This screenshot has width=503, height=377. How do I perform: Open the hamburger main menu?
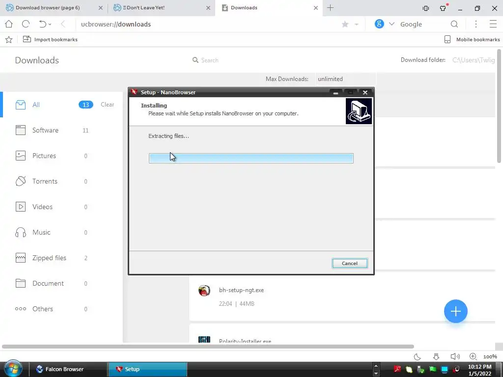tap(493, 24)
